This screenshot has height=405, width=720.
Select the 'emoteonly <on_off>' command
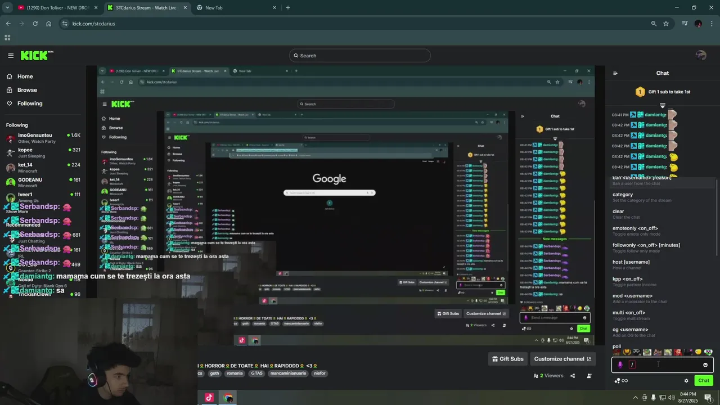pyautogui.click(x=663, y=231)
